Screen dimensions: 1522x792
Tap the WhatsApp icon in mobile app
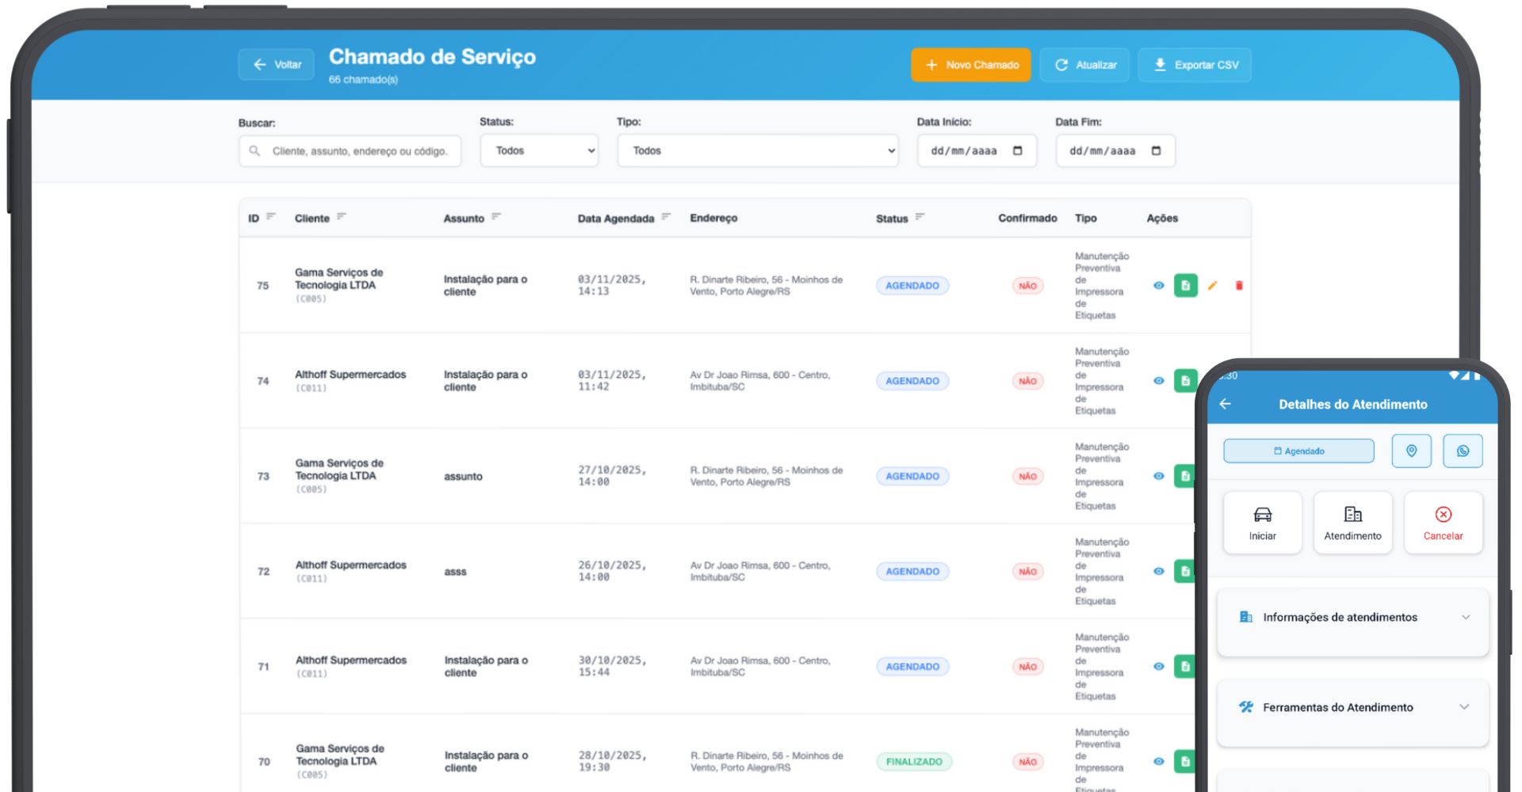point(1463,451)
